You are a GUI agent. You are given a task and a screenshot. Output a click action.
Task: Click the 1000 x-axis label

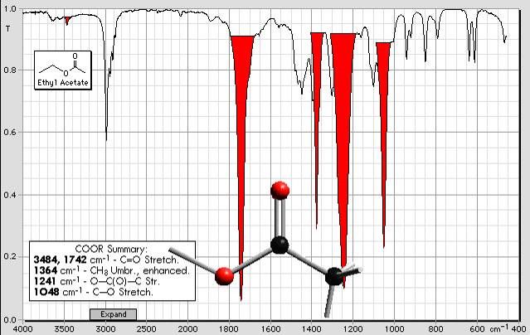(395, 329)
